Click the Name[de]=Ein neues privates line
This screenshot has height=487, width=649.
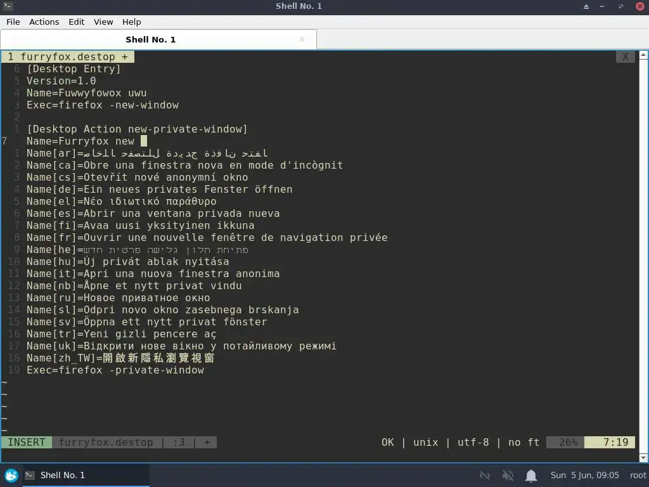point(159,189)
